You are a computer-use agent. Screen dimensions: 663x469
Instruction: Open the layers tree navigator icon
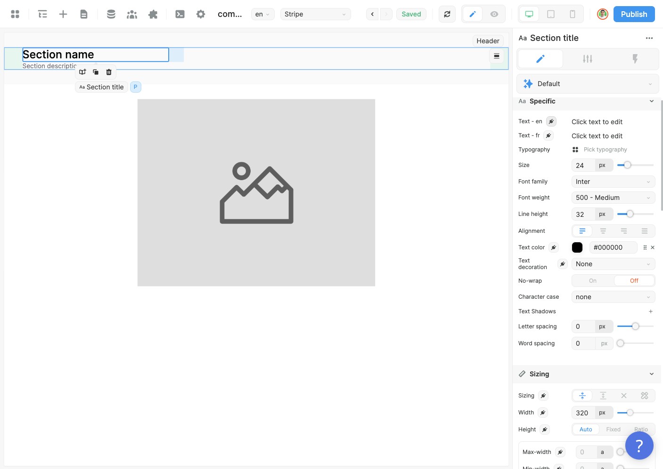point(42,14)
